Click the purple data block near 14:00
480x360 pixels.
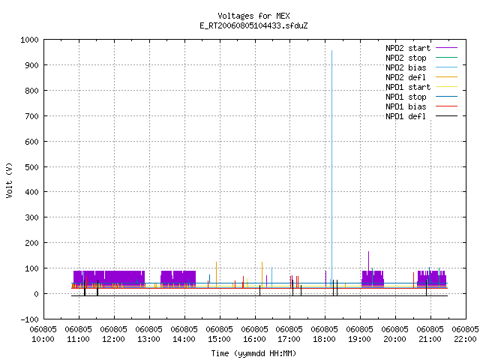coord(178,278)
